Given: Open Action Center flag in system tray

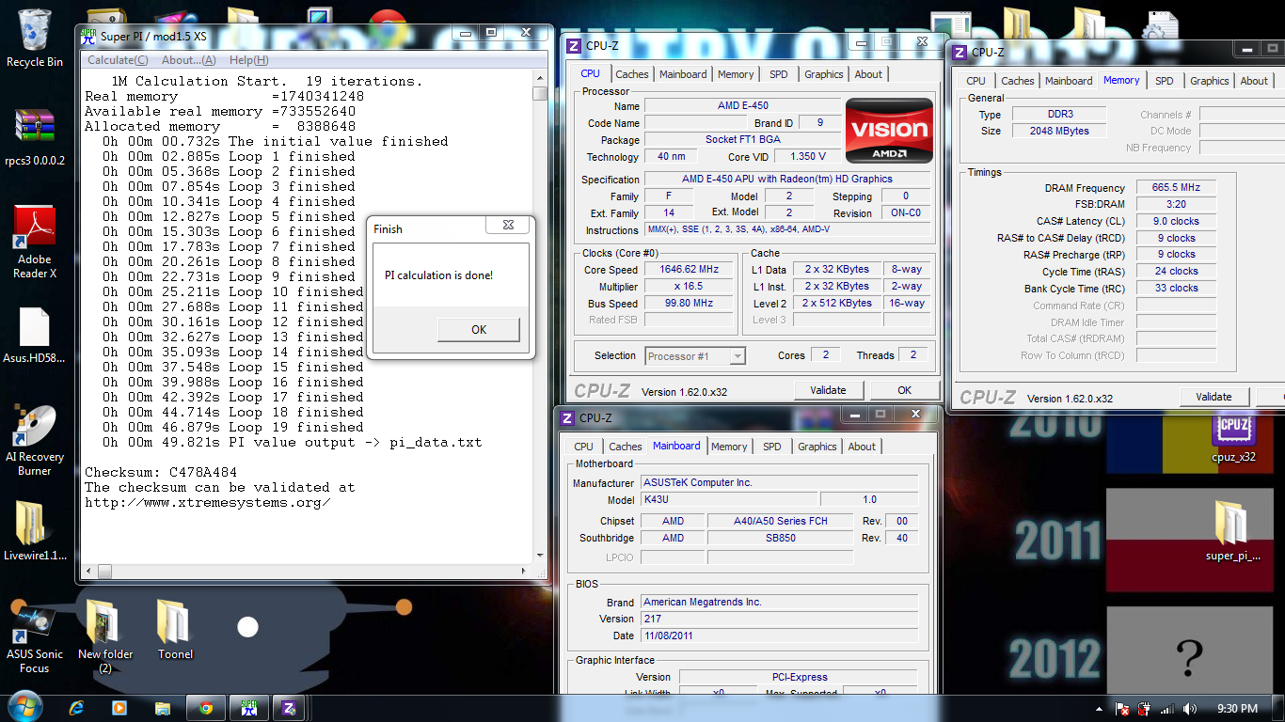Looking at the screenshot, I should click(1122, 709).
